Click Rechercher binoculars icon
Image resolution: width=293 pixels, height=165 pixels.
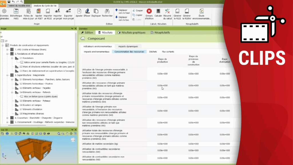click(107, 13)
